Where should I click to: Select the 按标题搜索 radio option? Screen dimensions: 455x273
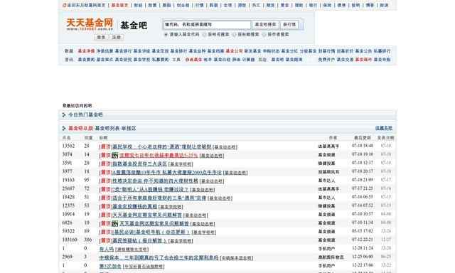coord(234,35)
